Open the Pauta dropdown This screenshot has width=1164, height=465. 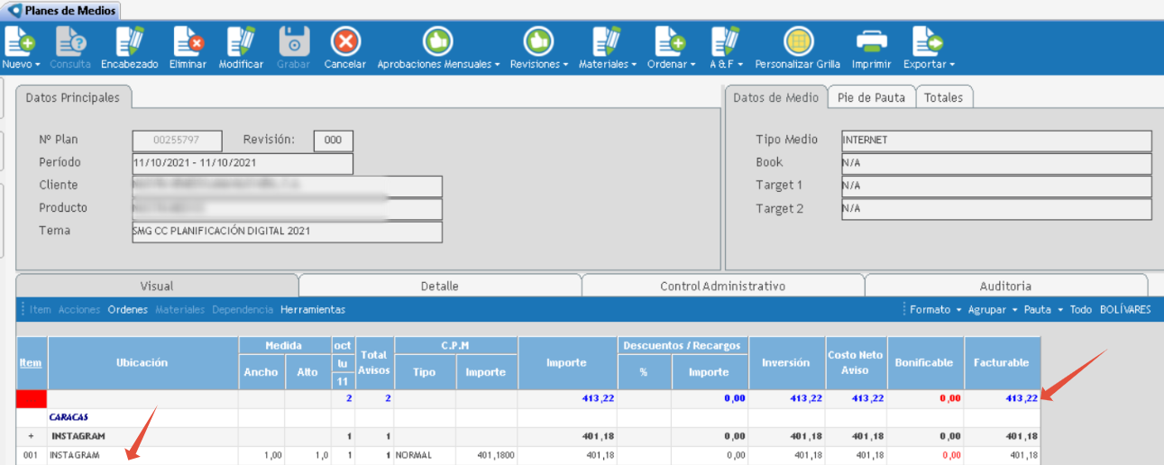coord(1043,309)
